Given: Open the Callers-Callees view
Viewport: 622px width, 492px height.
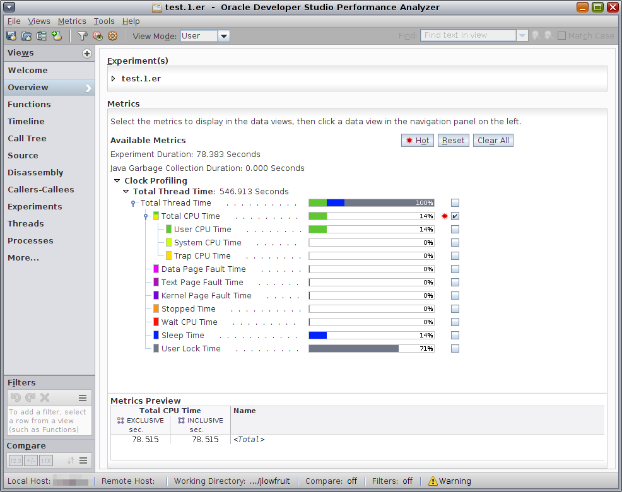Looking at the screenshot, I should point(49,190).
